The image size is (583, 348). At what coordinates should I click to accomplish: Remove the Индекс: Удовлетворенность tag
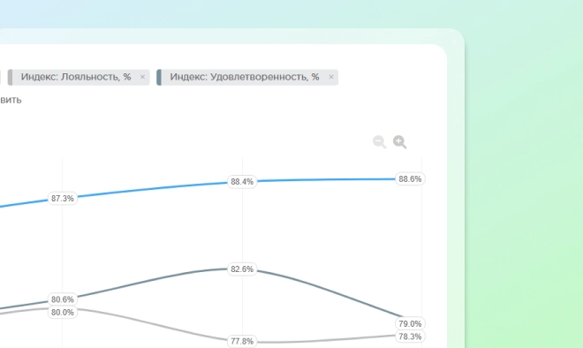pyautogui.click(x=331, y=77)
